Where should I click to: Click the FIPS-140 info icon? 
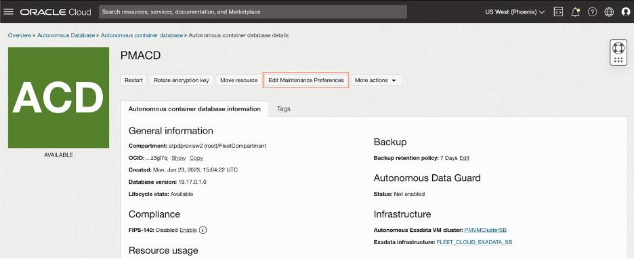203,230
